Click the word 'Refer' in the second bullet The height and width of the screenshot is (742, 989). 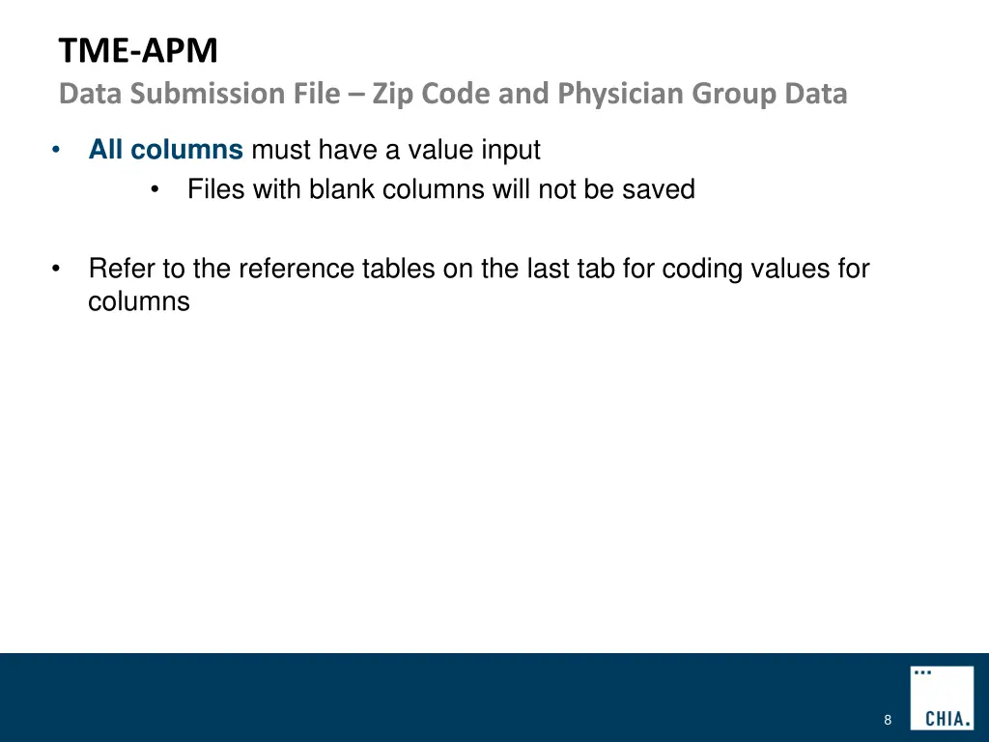pyautogui.click(x=122, y=269)
